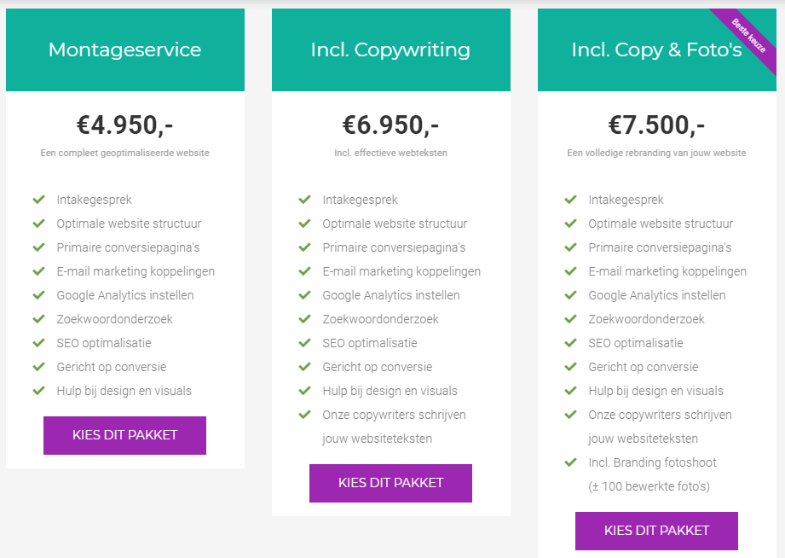Click checkmark beside Branding fotoshoot feature
This screenshot has height=558, width=785.
pos(570,462)
